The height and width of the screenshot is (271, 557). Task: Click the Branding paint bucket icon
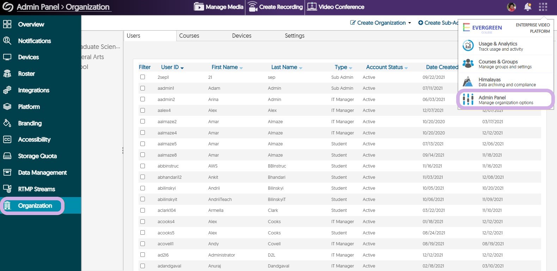tap(7, 123)
